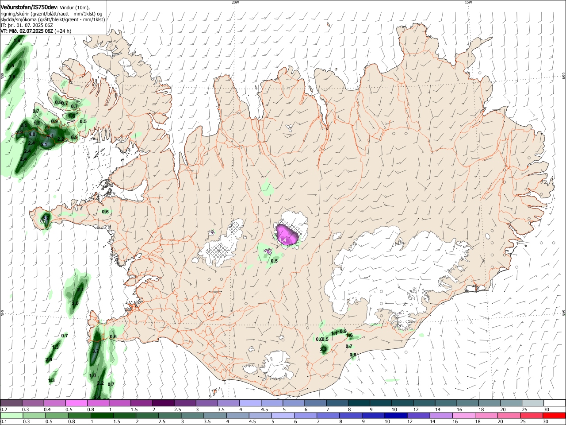Click the initial time line 'IT: þri. 01. 07. 2025 06Z'

click(x=27, y=25)
